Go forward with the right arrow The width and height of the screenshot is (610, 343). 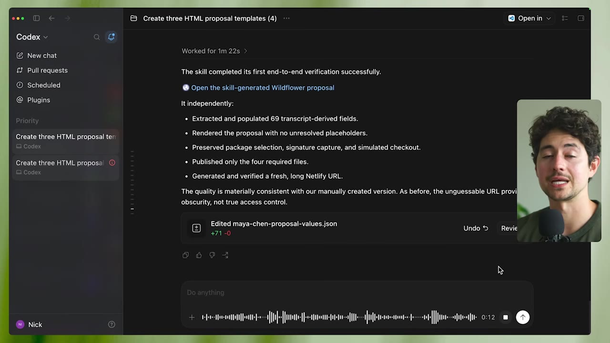pos(67,18)
